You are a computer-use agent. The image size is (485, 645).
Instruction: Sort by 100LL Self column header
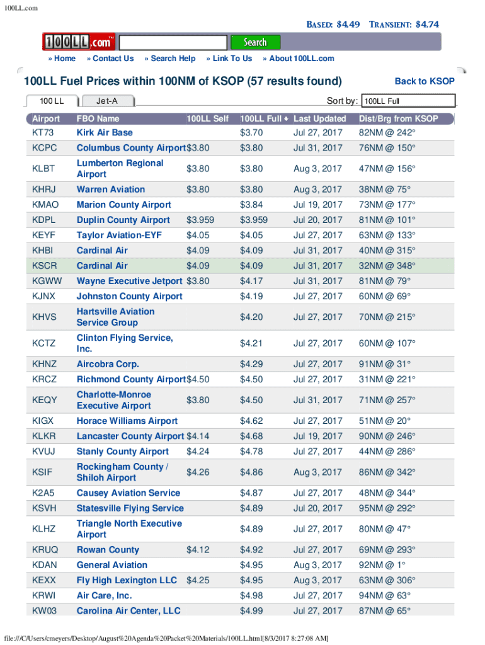207,118
